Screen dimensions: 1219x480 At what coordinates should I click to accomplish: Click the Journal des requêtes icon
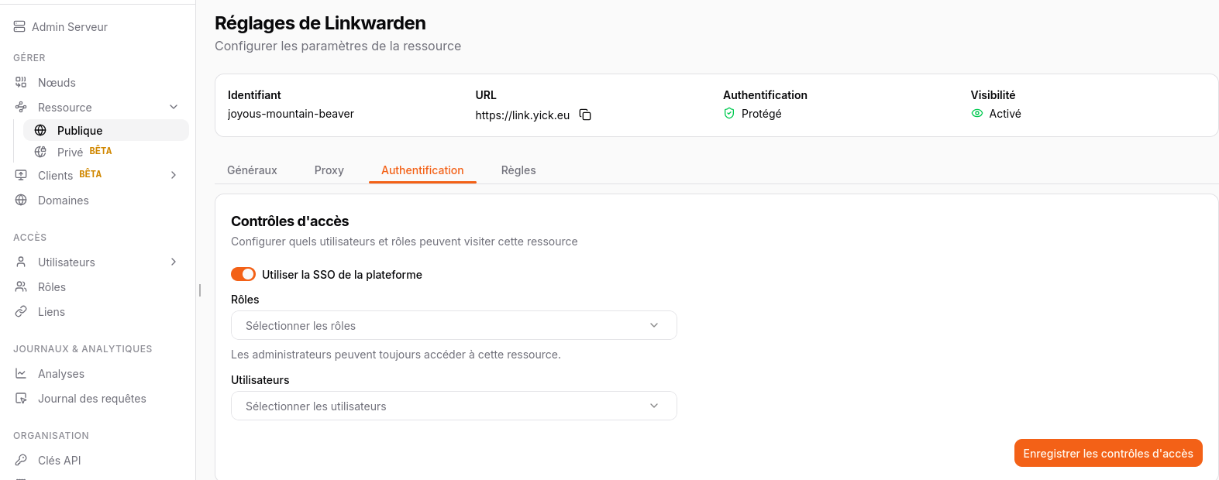pyautogui.click(x=21, y=398)
